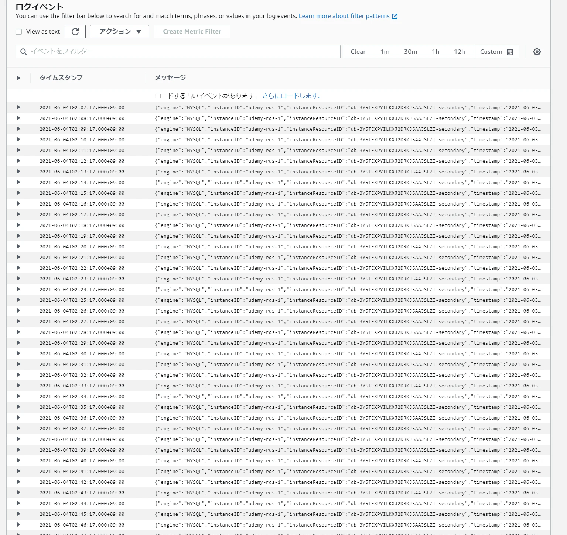
Task: Expand the 02:16:17 log event row
Action: [x=18, y=204]
